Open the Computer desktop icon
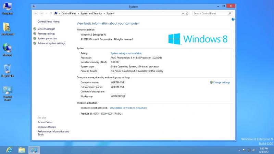The width and height of the screenshot is (274, 154). pyautogui.click(x=7, y=8)
